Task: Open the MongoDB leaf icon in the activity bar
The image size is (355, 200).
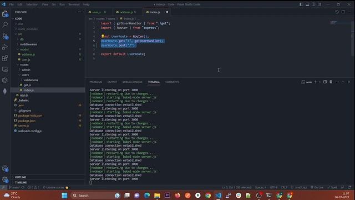Action: click(x=5, y=91)
